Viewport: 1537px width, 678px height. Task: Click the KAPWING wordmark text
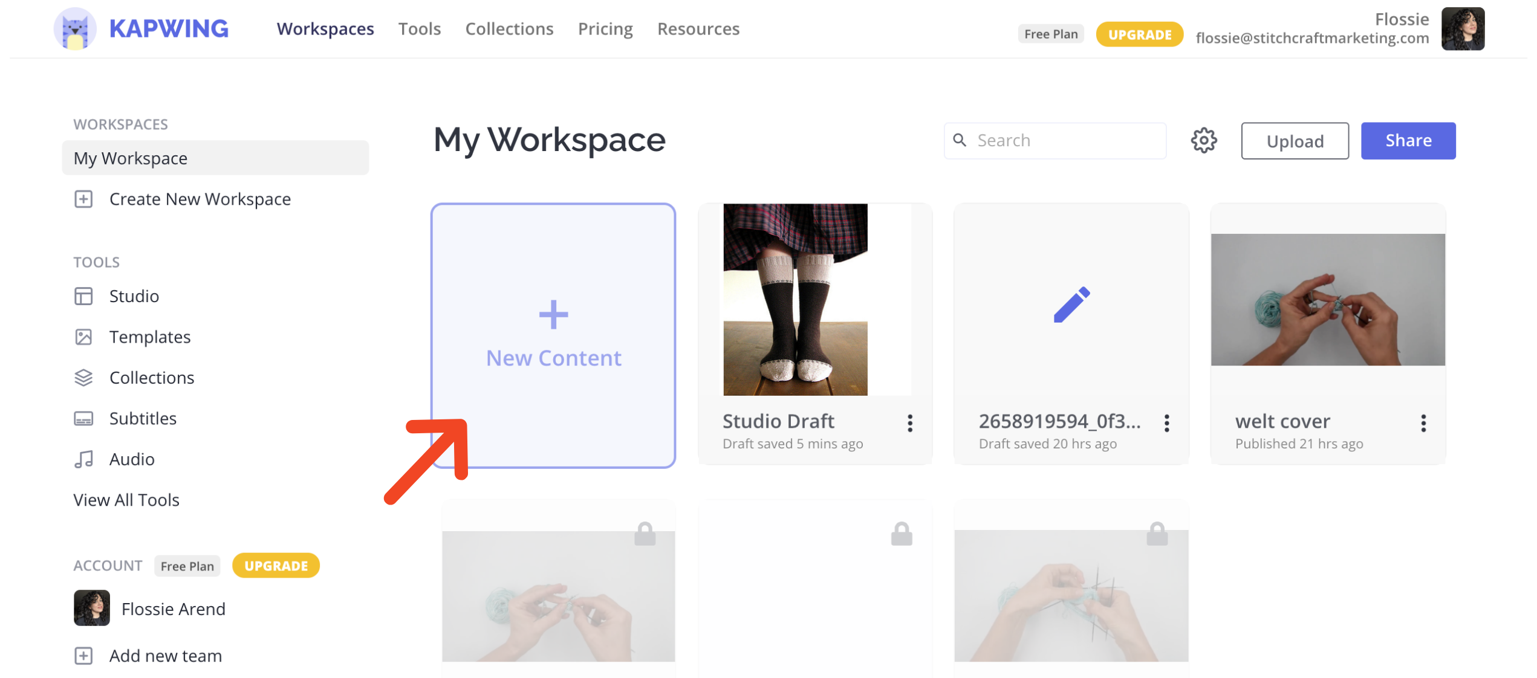[x=169, y=28]
